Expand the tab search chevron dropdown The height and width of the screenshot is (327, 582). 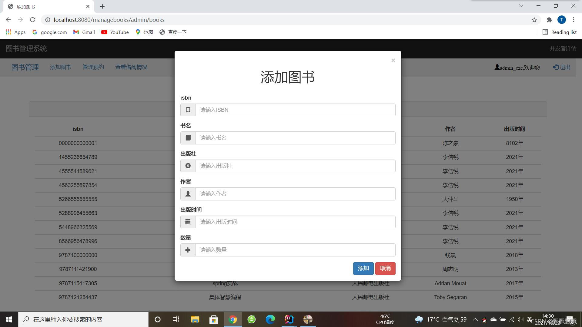(x=521, y=6)
